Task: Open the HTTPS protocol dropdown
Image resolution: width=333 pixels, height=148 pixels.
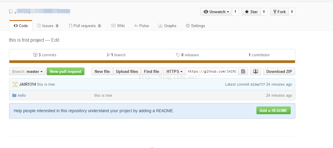Action: click(175, 71)
